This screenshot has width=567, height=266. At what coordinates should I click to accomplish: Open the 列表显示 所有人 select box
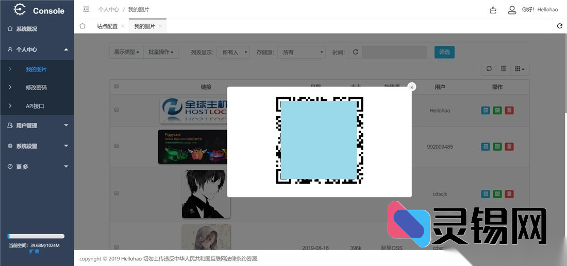pos(233,52)
